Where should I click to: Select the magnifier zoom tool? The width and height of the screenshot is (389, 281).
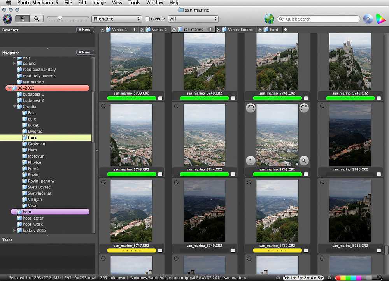[37, 19]
